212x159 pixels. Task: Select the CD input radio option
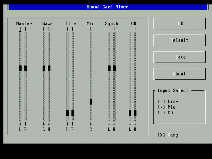pos(161,113)
